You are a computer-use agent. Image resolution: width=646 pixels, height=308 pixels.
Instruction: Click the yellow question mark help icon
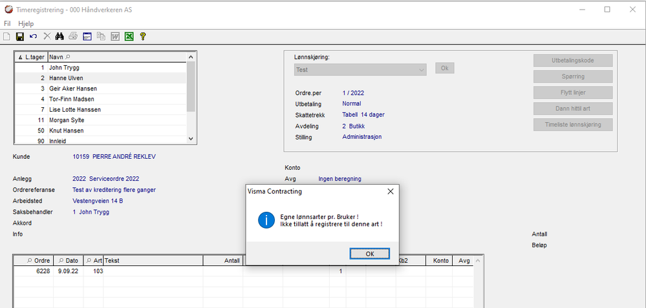pos(142,36)
